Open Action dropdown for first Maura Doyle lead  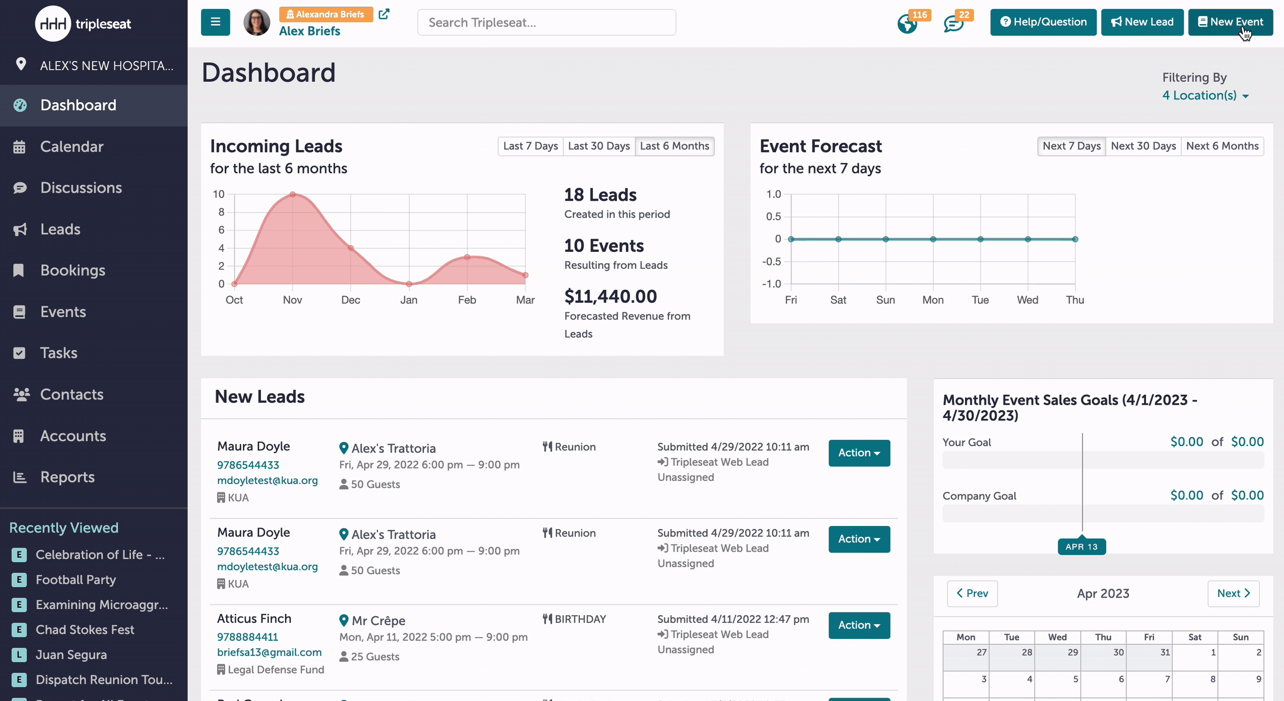coord(859,453)
